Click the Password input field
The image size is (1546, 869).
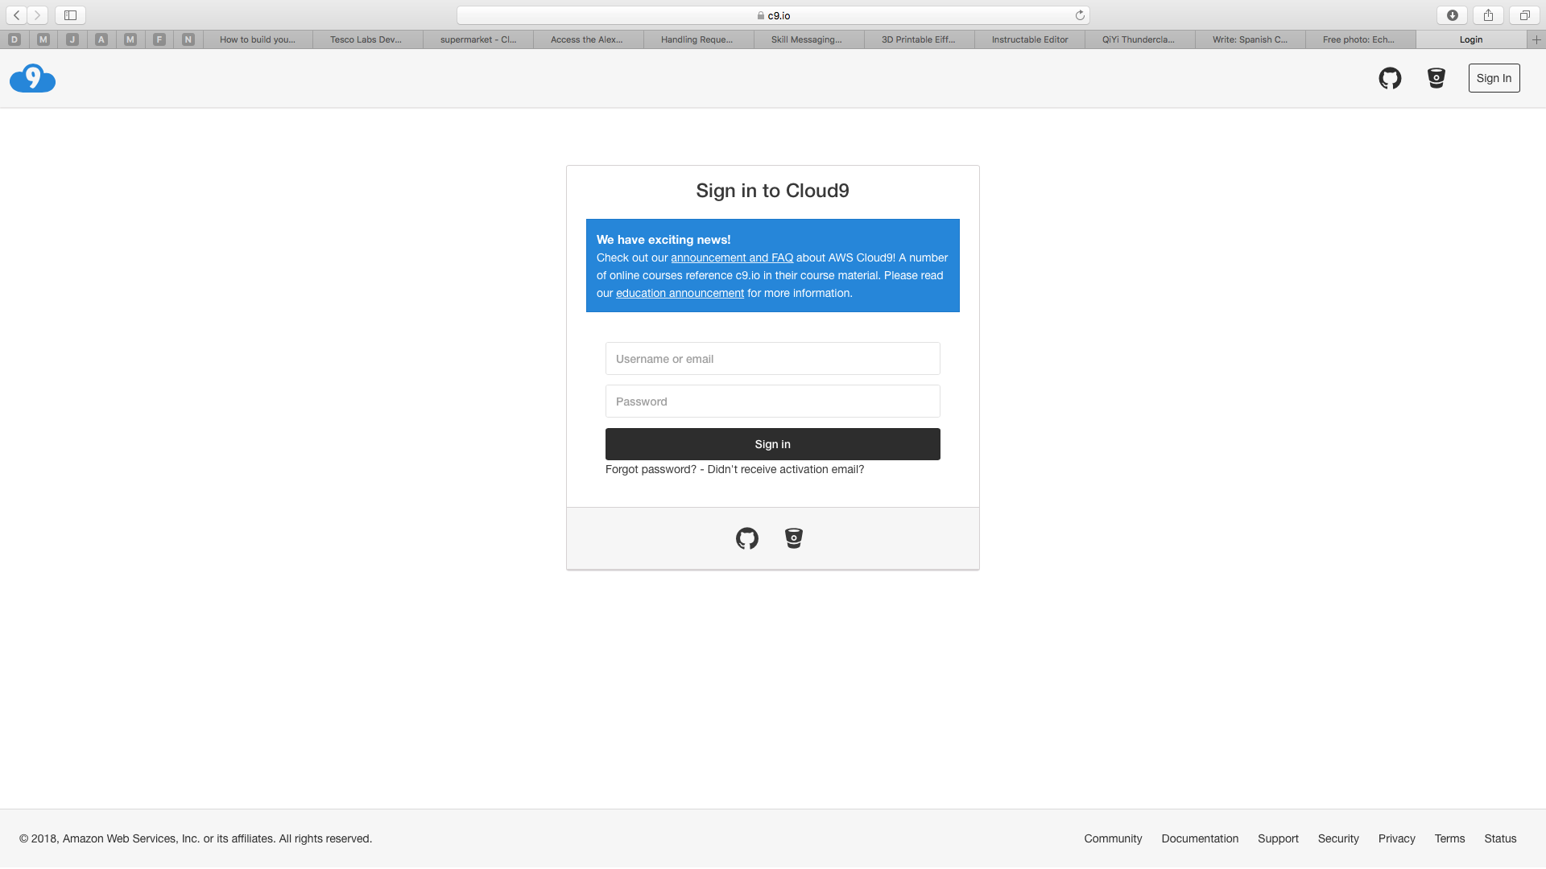tap(772, 401)
